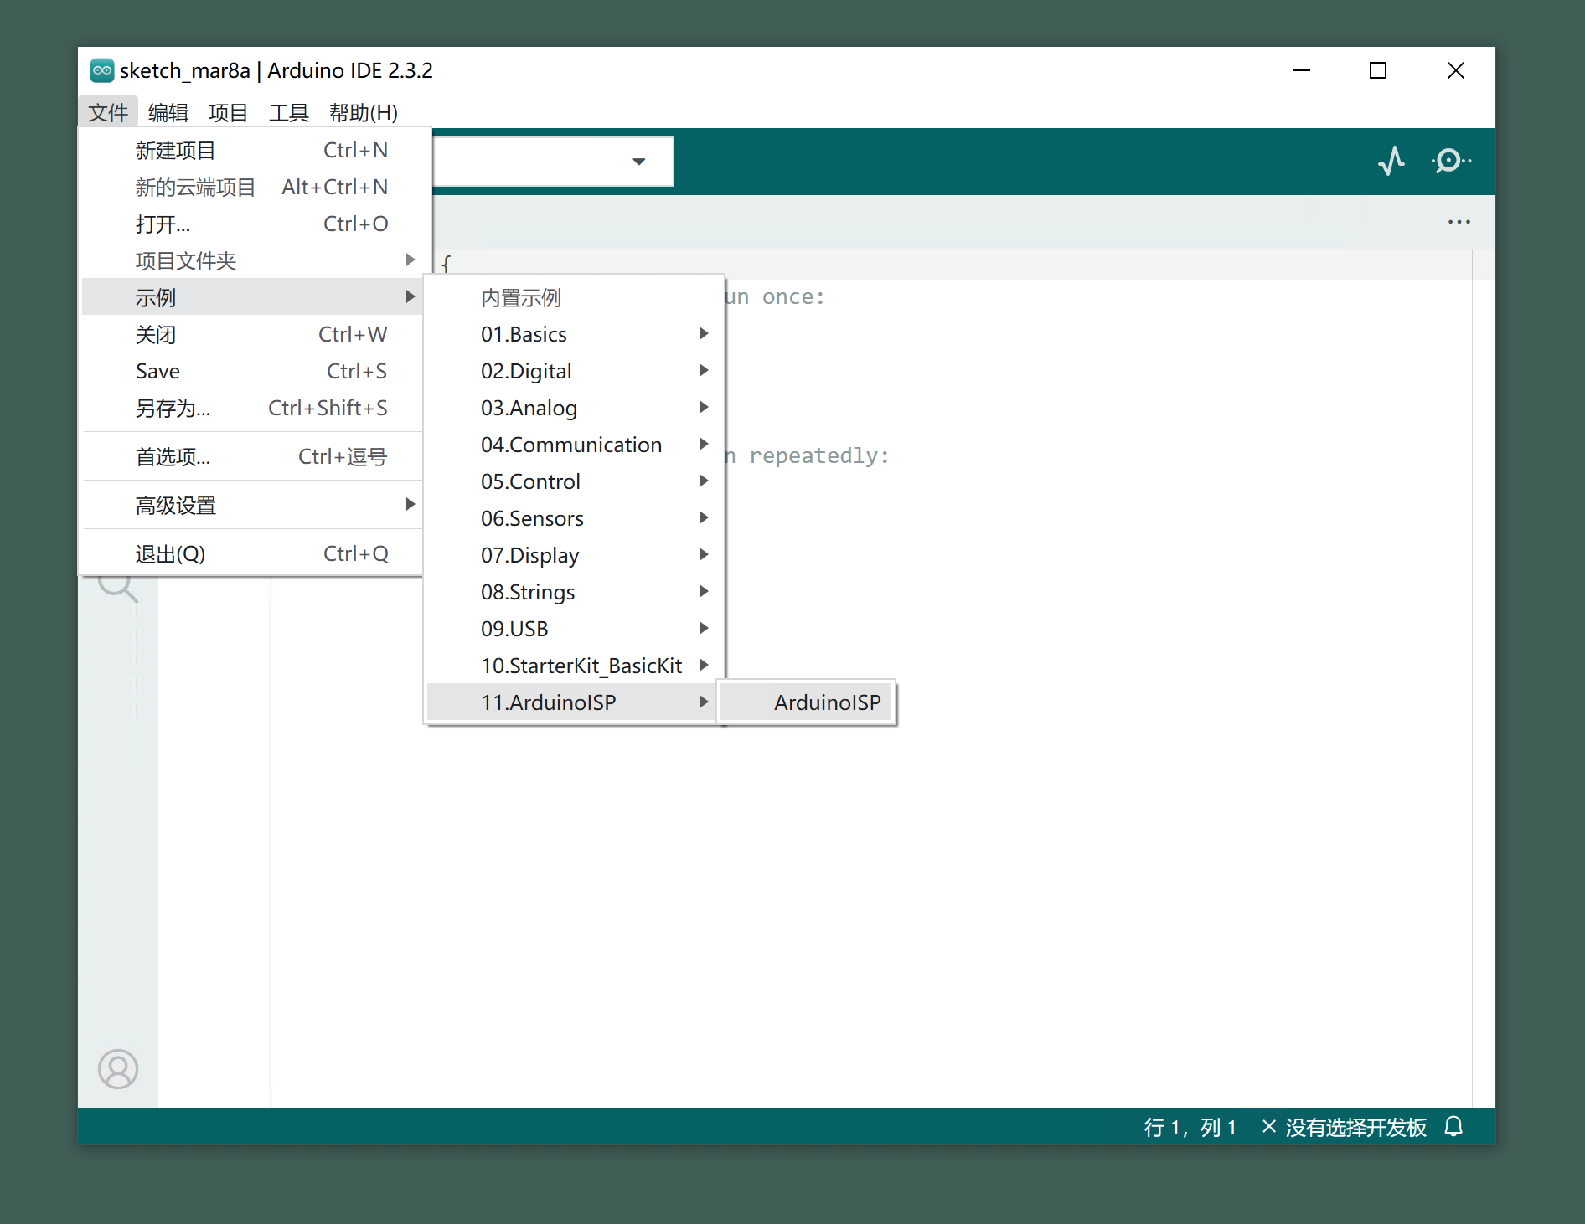Click the notification bell in status bar
The height and width of the screenshot is (1224, 1585).
click(x=1453, y=1127)
